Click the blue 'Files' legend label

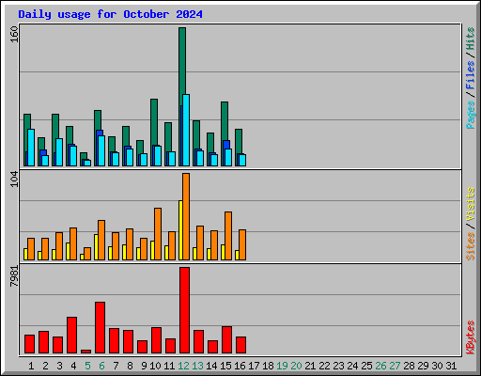coord(471,75)
